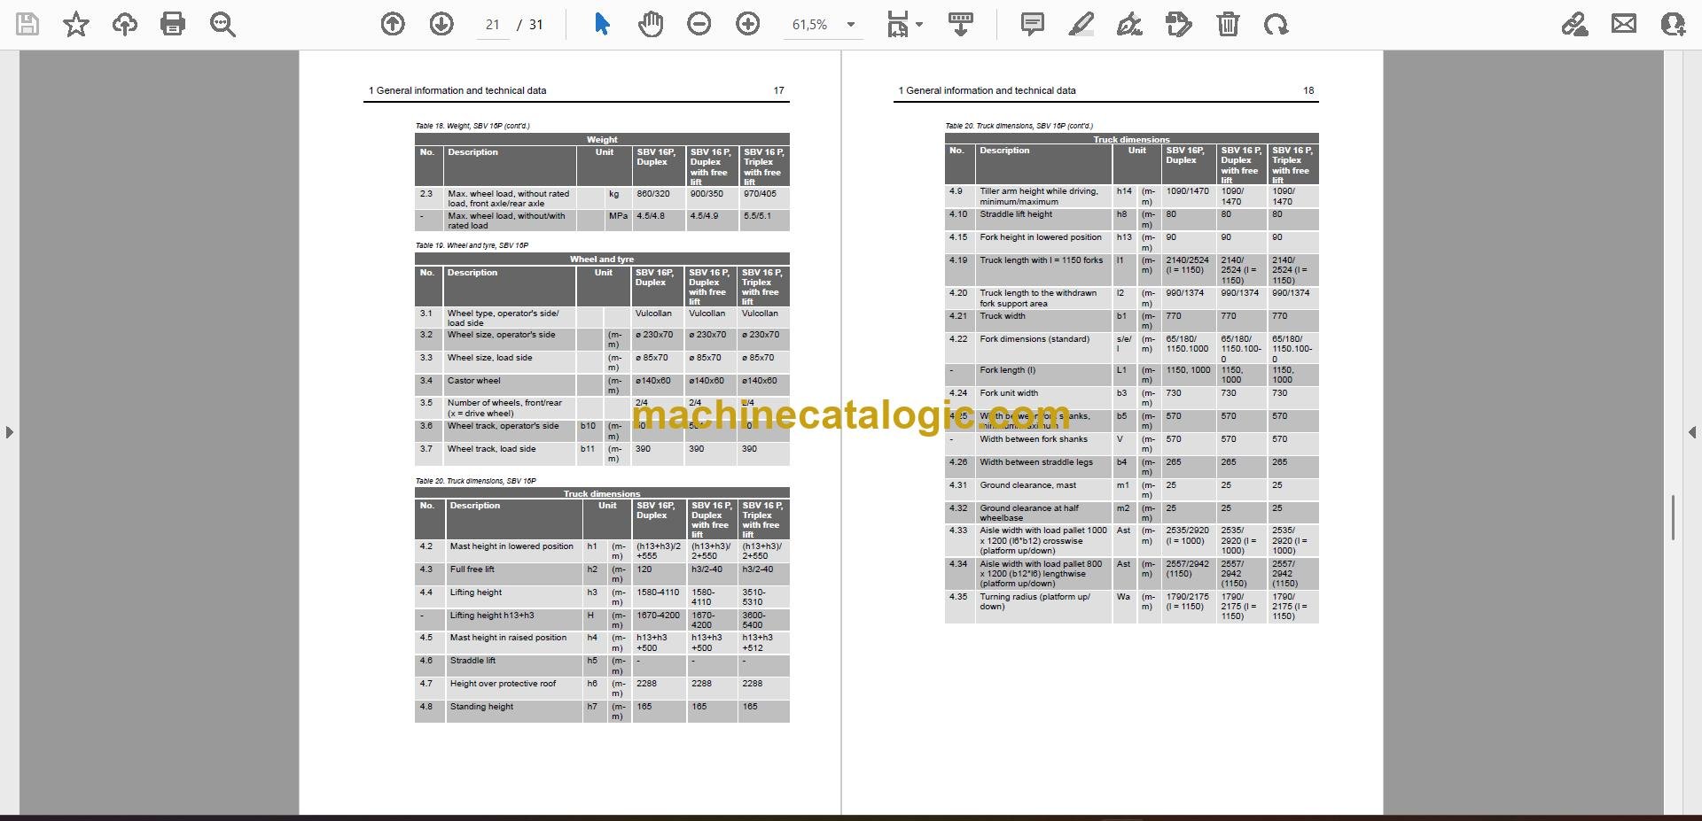Print the document

pos(173,24)
